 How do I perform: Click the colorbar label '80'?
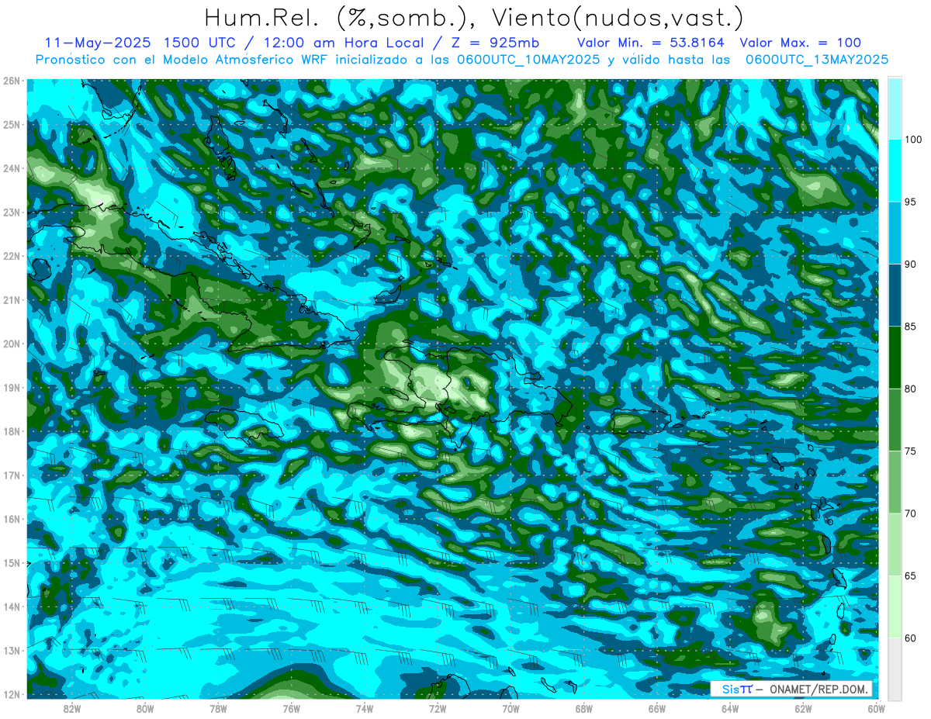point(911,389)
